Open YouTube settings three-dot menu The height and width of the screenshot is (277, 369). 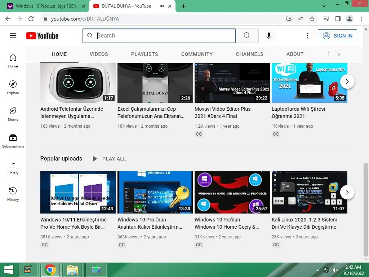coord(308,36)
